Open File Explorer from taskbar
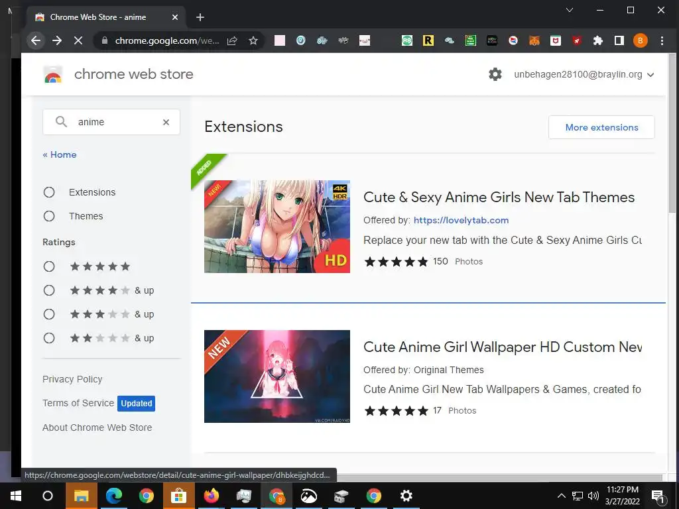The image size is (679, 509). coord(82,496)
